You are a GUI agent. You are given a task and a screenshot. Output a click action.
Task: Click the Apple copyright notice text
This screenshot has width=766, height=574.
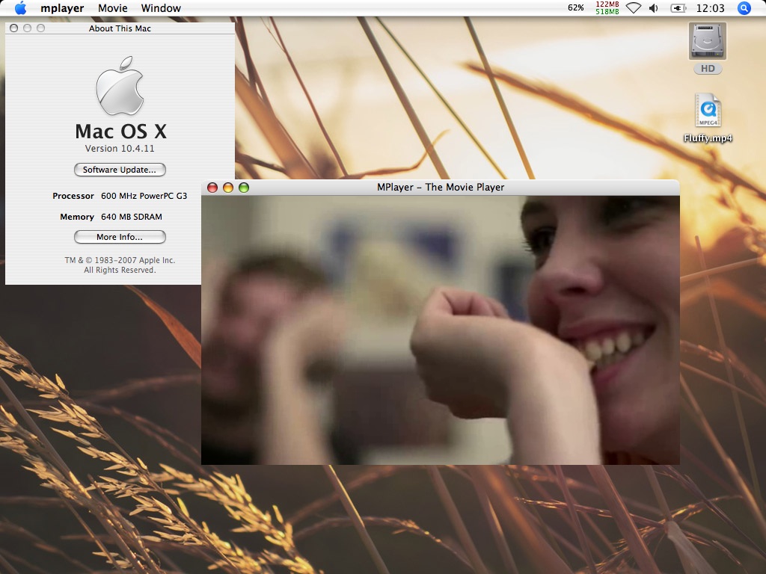pyautogui.click(x=120, y=265)
